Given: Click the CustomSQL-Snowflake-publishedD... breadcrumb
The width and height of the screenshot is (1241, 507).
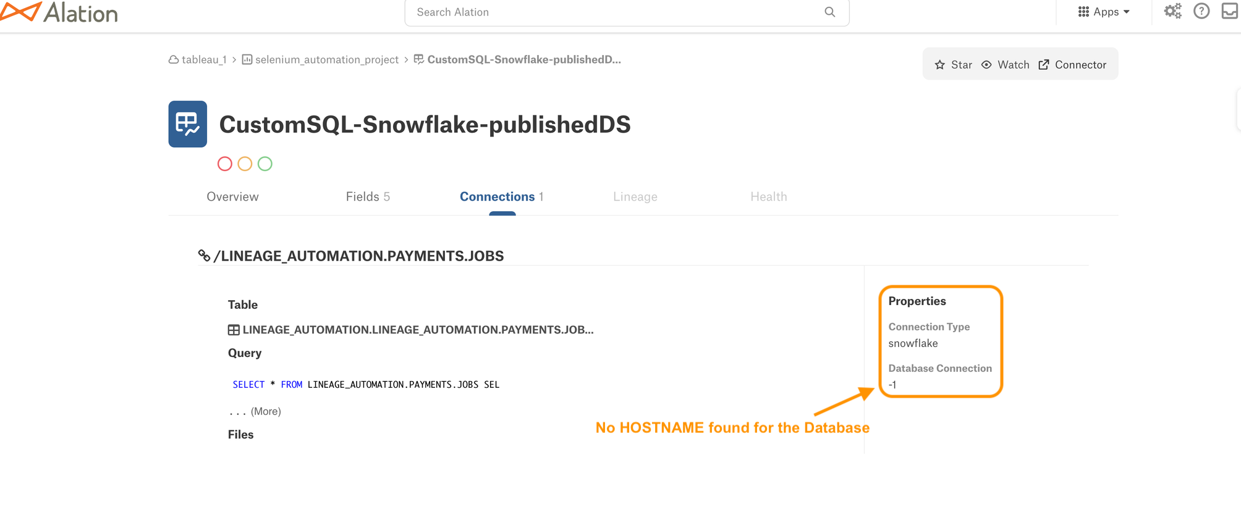Looking at the screenshot, I should click(524, 60).
